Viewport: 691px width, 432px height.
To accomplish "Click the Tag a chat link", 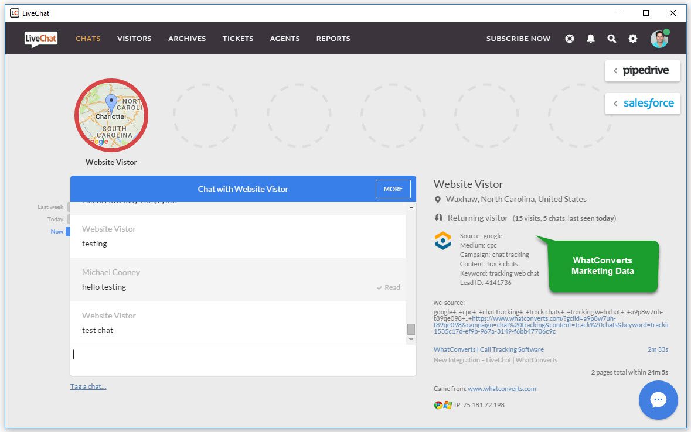I will click(x=88, y=386).
